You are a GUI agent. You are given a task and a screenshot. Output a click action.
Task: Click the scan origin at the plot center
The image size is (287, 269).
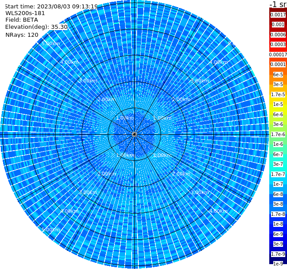134,134
